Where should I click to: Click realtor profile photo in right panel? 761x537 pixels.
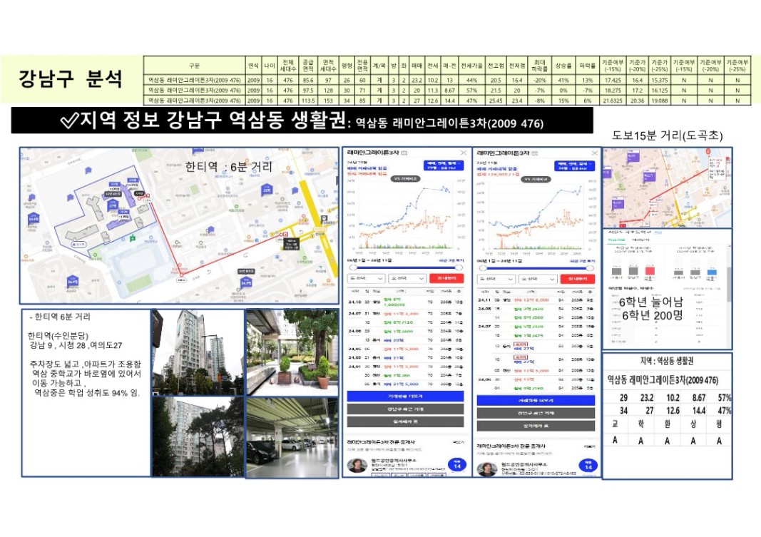[x=487, y=469]
